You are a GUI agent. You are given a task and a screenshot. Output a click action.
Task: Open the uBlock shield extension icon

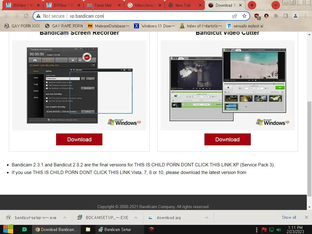click(x=257, y=16)
